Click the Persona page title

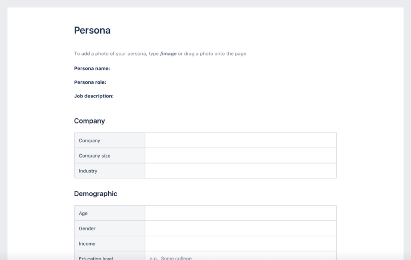pyautogui.click(x=92, y=31)
